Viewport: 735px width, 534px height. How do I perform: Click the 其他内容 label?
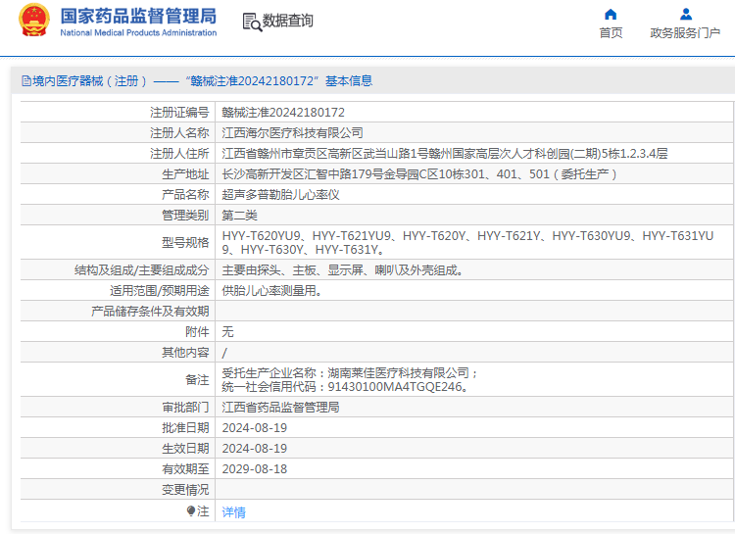coord(185,353)
